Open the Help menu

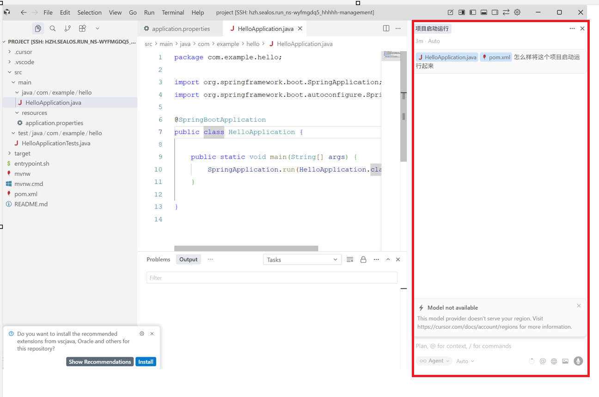198,12
